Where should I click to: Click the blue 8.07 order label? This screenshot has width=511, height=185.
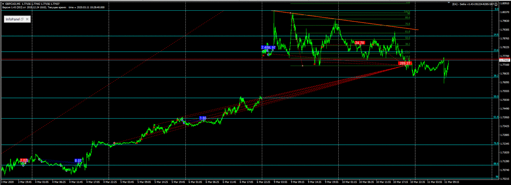tap(78, 161)
